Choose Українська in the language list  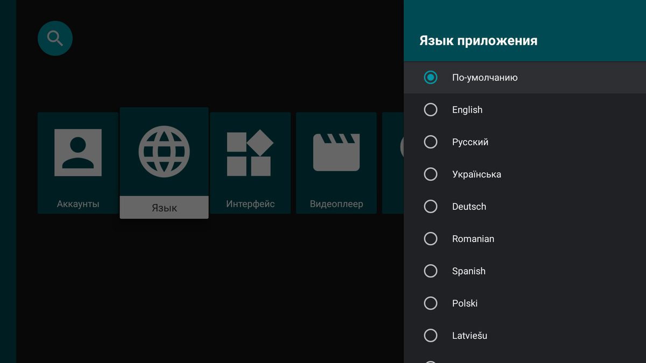coord(431,174)
